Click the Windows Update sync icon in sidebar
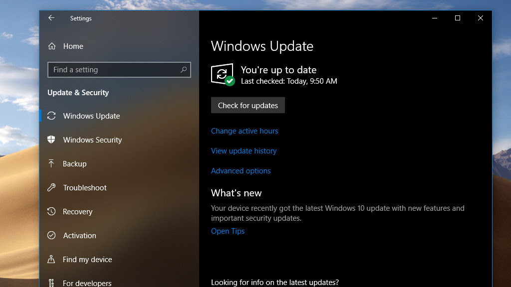 (51, 116)
